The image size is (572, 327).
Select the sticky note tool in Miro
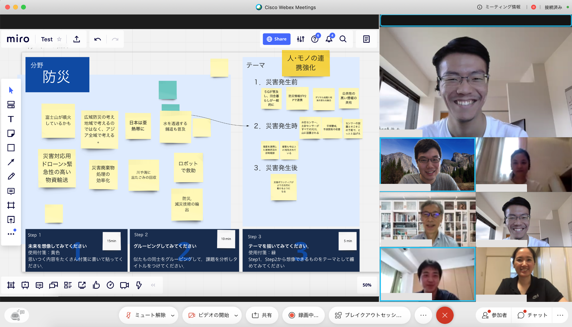tap(11, 133)
